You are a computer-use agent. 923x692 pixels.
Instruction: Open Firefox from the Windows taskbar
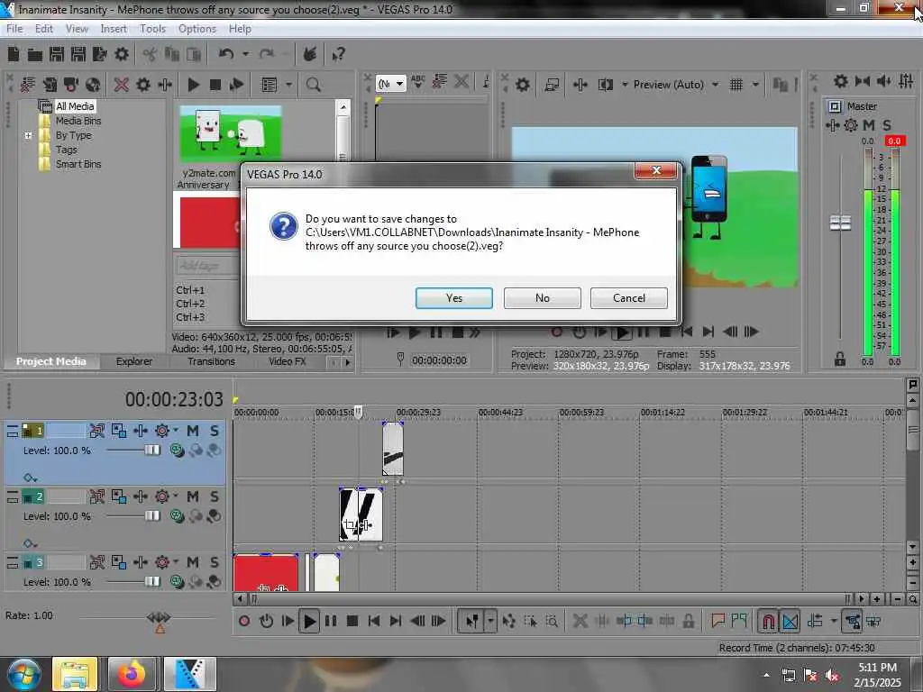point(132,674)
